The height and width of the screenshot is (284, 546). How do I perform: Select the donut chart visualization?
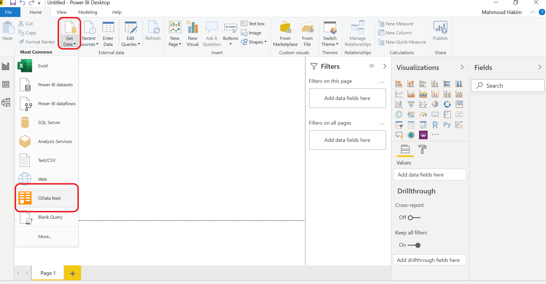point(447,104)
